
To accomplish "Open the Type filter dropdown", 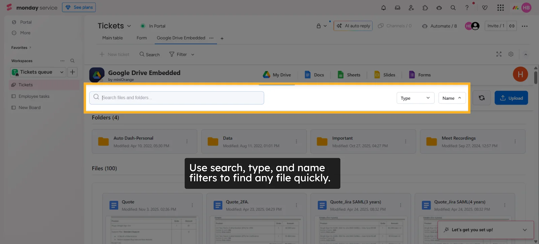I will point(415,98).
